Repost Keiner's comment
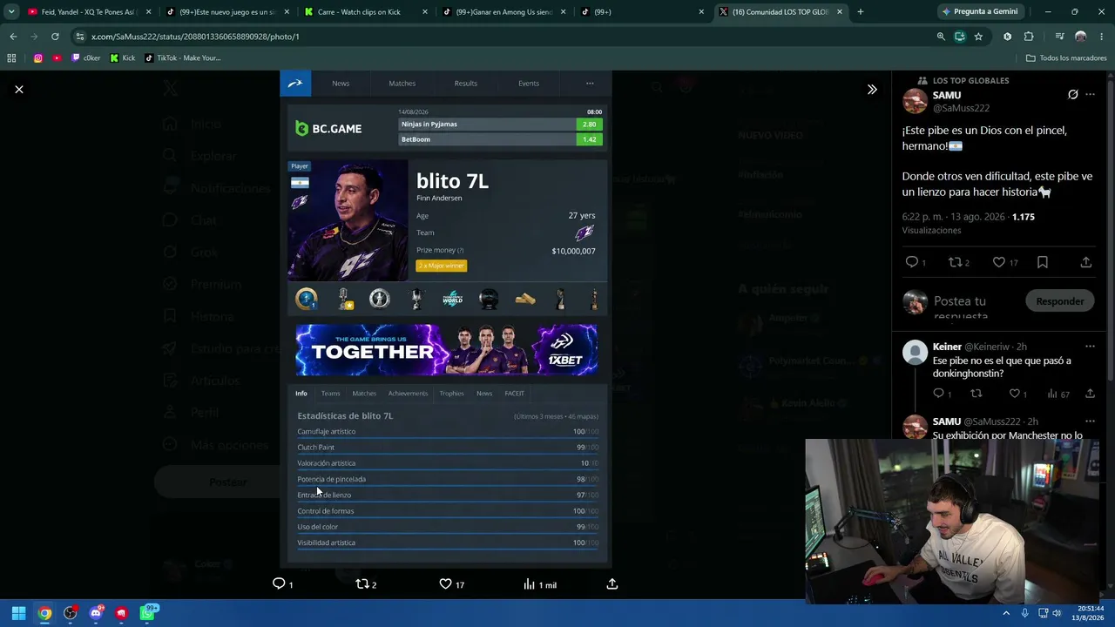 [976, 394]
